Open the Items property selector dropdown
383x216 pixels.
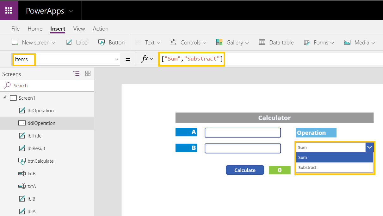[x=116, y=59]
